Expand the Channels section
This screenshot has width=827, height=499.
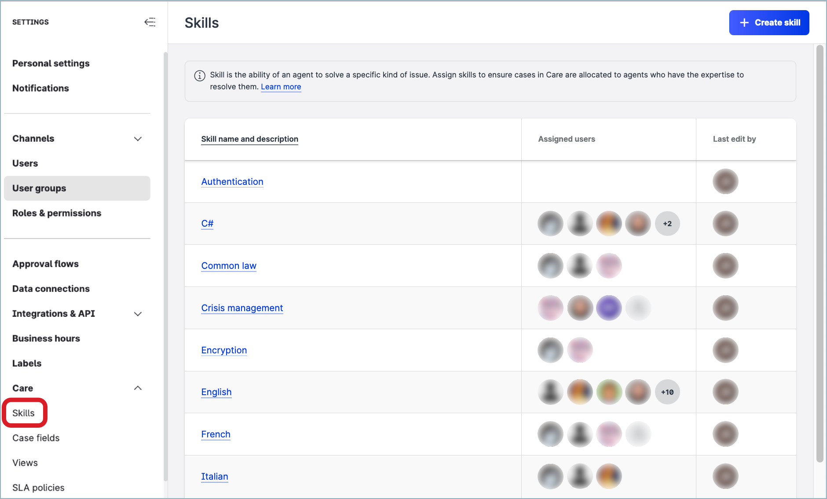[x=138, y=139]
